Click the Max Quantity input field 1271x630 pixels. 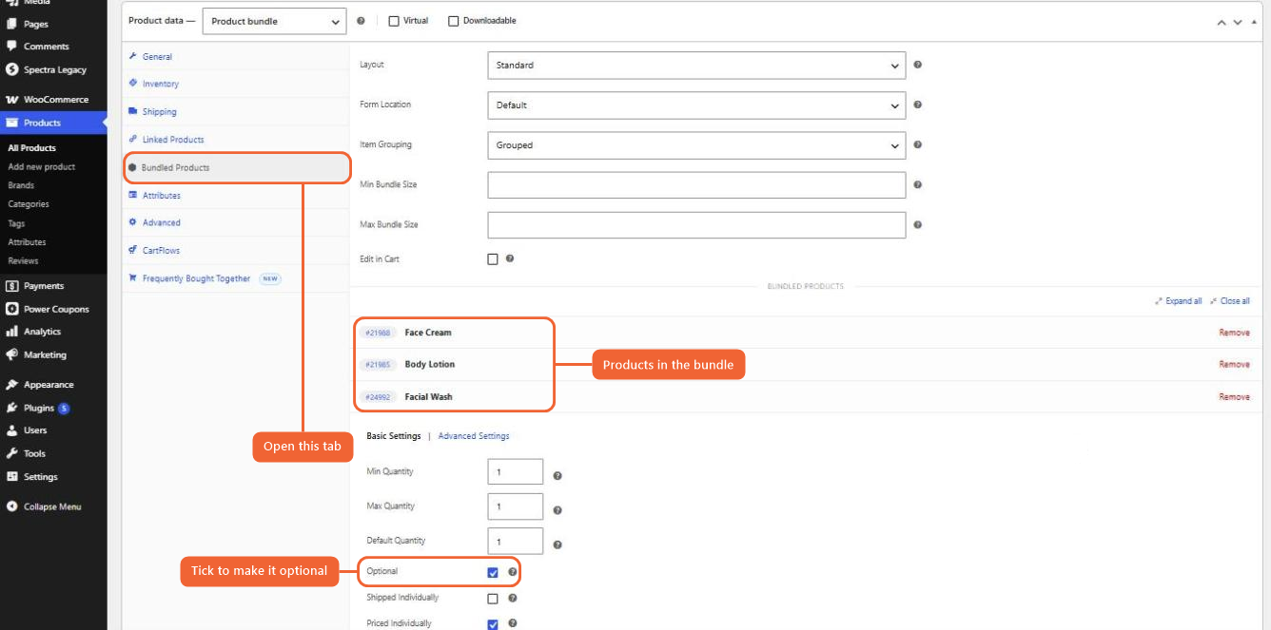[516, 506]
